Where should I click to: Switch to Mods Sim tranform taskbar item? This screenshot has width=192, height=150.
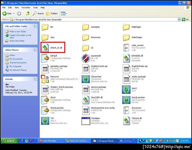point(78,141)
